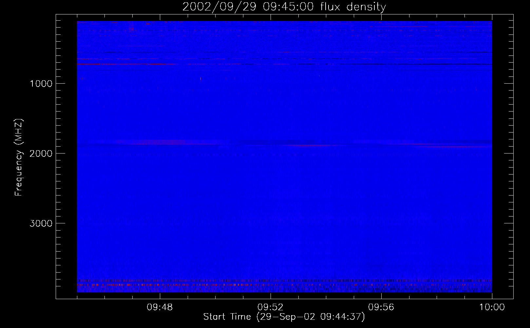Click the black margin right of the spectrogram data
The image size is (530, 328).
point(502,157)
